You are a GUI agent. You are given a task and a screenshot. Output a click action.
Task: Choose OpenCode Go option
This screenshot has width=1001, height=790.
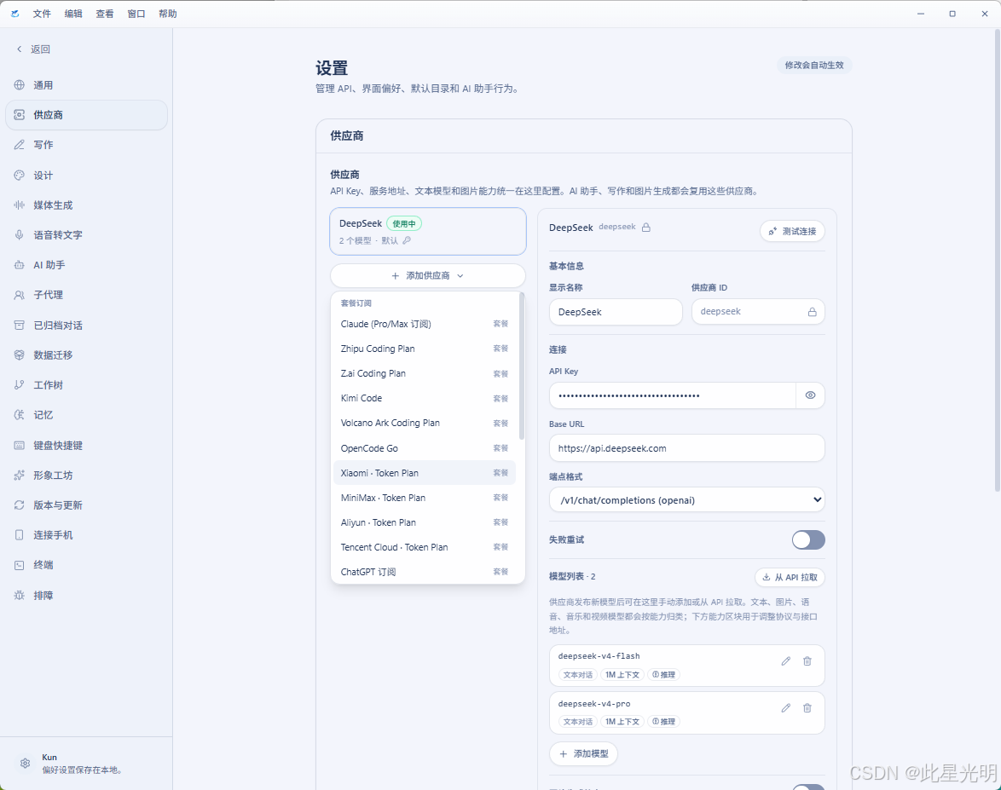point(425,448)
